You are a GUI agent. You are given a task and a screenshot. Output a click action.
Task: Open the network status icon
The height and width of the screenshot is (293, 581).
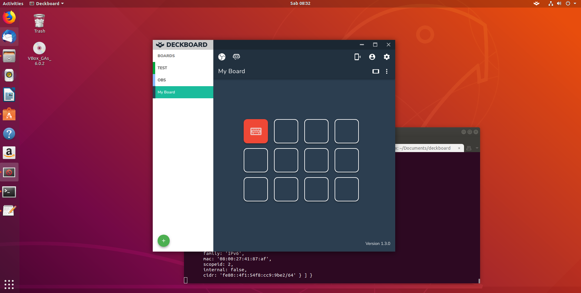(x=551, y=4)
